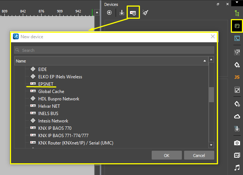Select EPSNET in the device list
This screenshot has height=175, width=243.
[46, 84]
